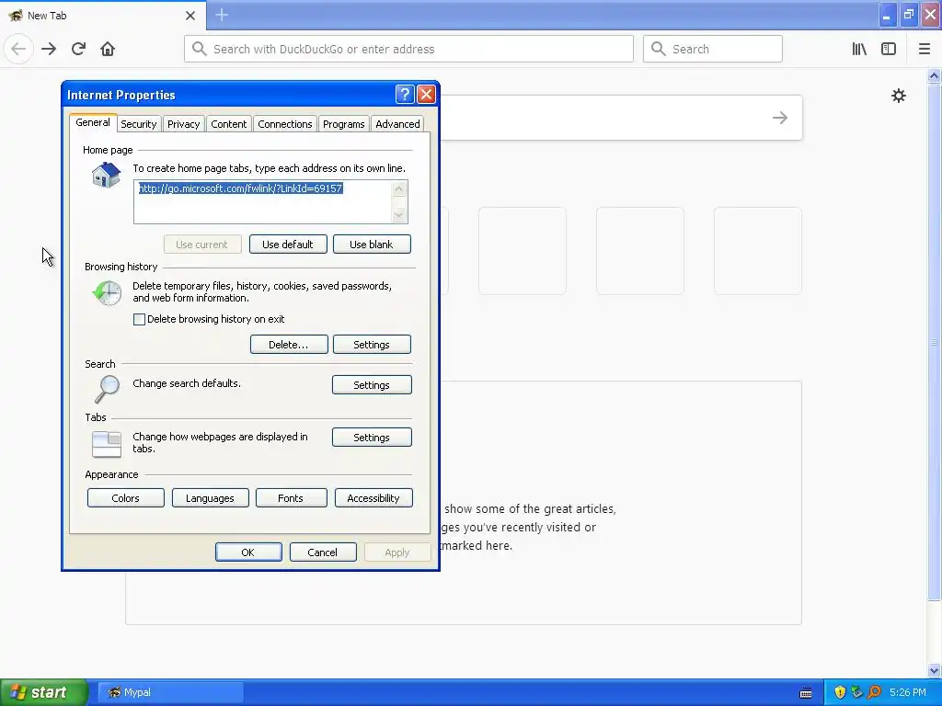
Task: Click the home page box scroll down arrow
Action: coord(399,214)
